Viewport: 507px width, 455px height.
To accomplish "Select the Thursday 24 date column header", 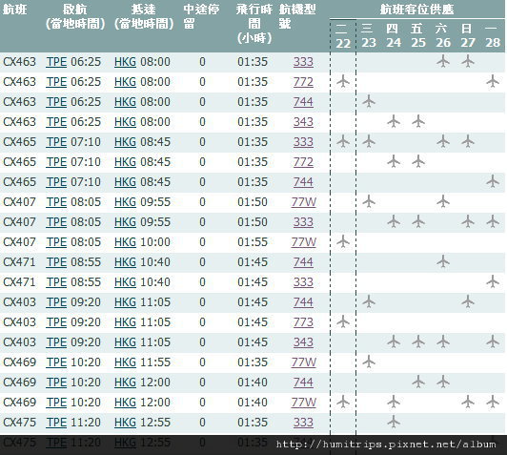I will pos(394,35).
